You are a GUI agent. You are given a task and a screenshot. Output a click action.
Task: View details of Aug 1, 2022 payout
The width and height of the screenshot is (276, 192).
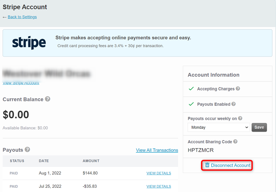click(159, 173)
